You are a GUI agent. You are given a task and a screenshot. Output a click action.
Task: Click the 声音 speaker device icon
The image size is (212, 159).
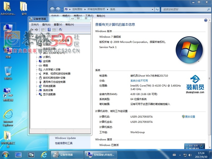40,74
